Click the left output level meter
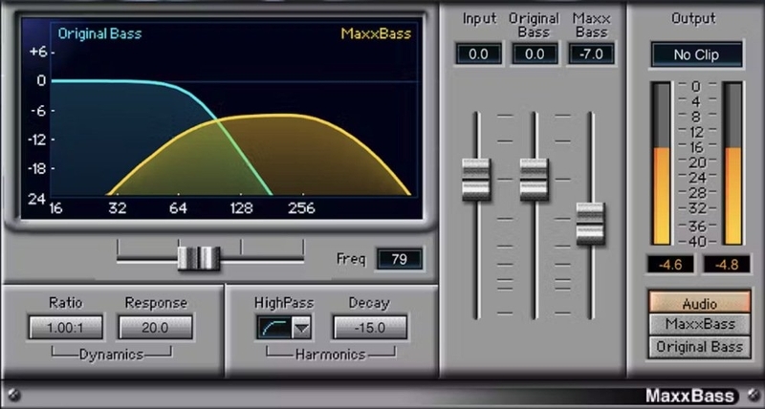 (x=661, y=163)
